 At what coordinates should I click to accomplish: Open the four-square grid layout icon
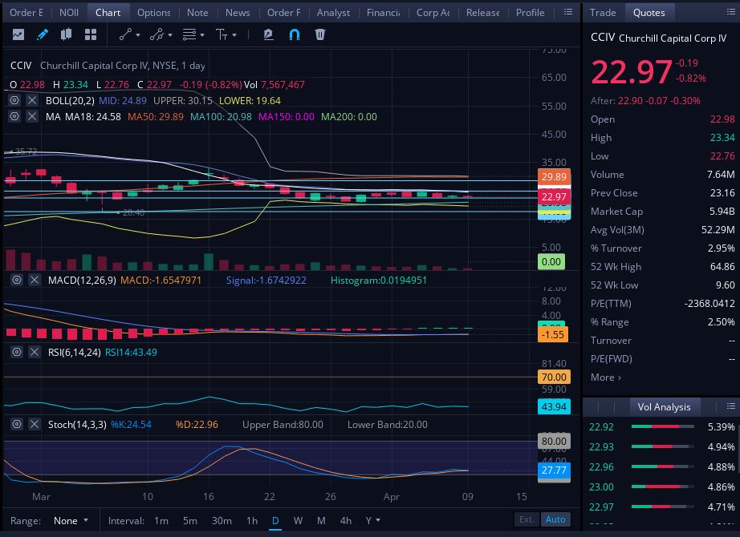point(91,34)
